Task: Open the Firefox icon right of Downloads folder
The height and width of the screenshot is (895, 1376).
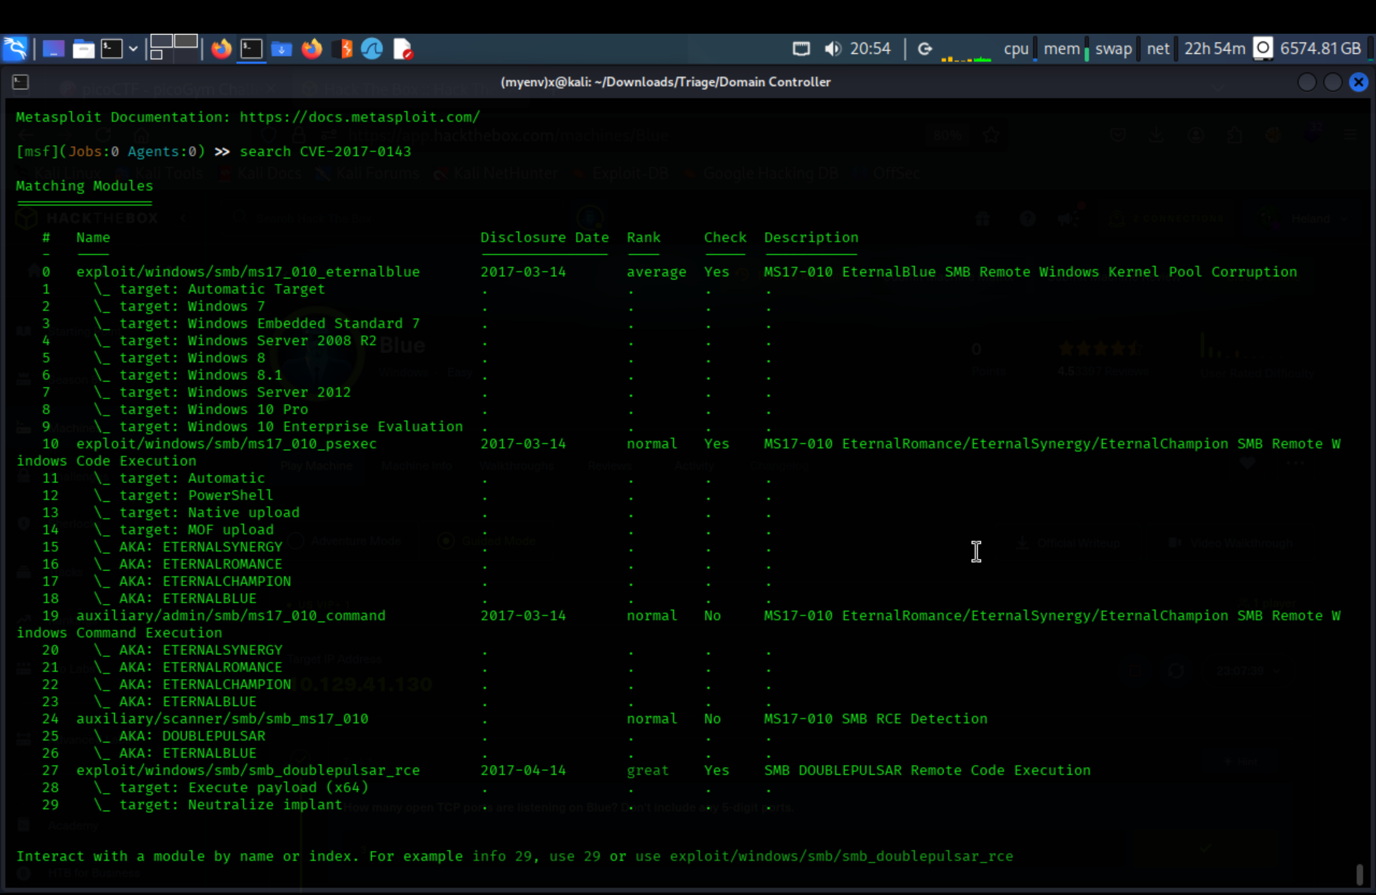Action: coord(312,49)
